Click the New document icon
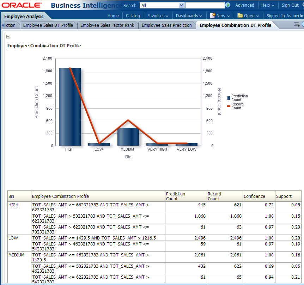Image resolution: width=304 pixels, height=285 pixels. [x=212, y=16]
